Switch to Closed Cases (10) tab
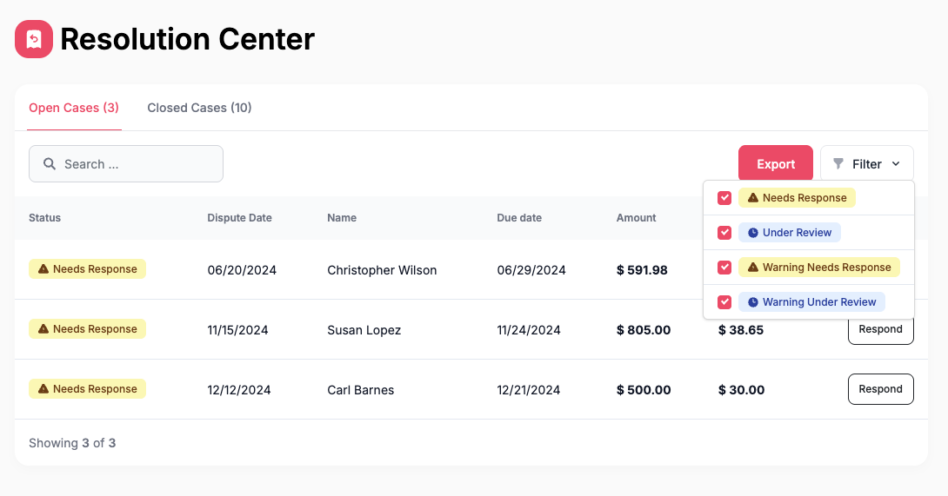948x496 pixels. 199,108
